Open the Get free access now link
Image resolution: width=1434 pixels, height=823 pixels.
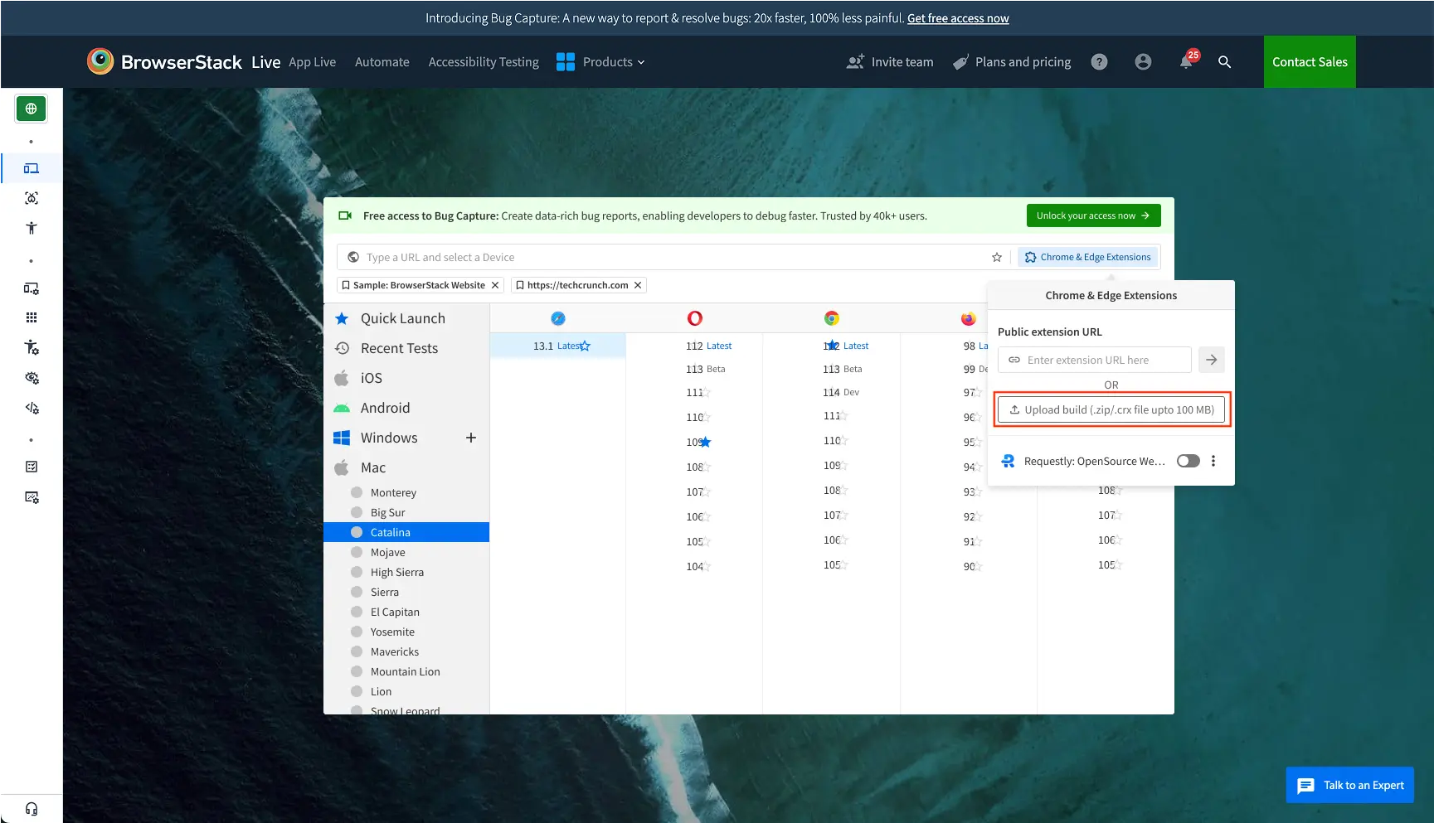pos(957,17)
